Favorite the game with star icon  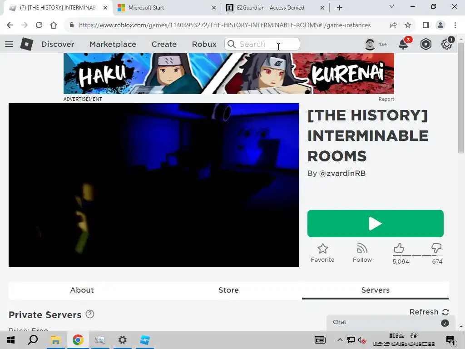323,253
